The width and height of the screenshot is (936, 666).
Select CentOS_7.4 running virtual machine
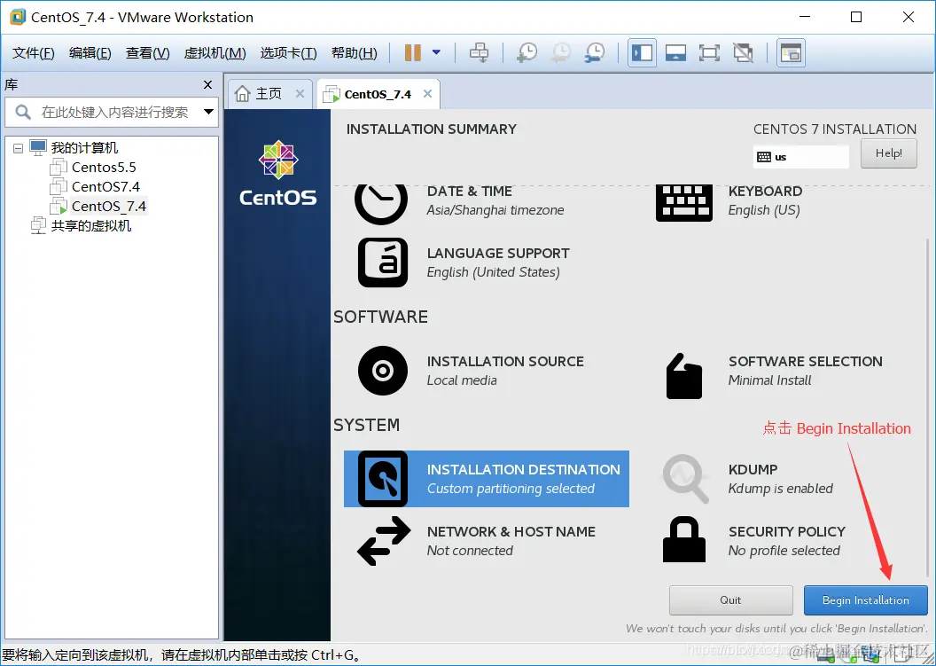(109, 207)
